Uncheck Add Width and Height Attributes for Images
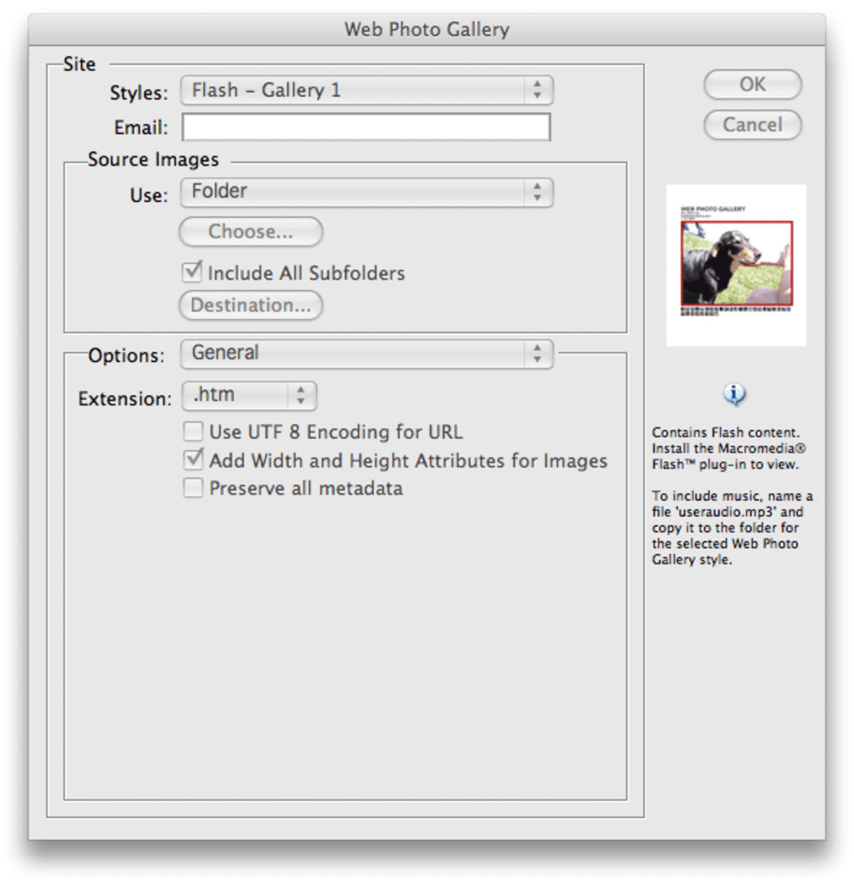This screenshot has width=854, height=883. (x=193, y=459)
